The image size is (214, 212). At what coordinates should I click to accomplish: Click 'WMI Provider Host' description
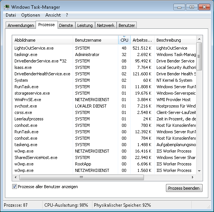click(173, 100)
